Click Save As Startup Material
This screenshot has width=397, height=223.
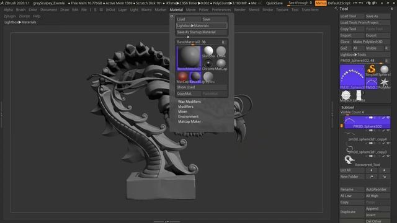tap(202, 32)
